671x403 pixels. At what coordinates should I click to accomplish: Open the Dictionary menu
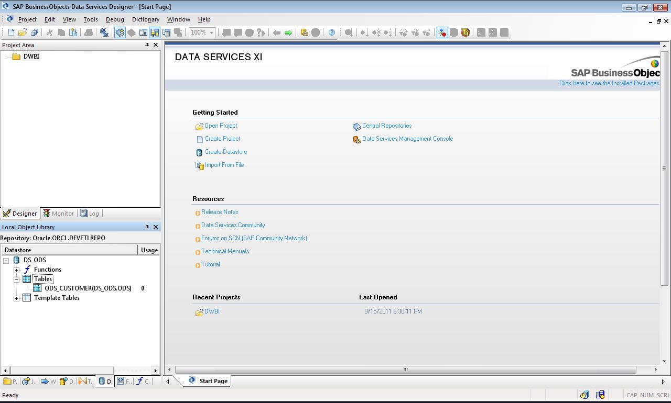(x=146, y=19)
